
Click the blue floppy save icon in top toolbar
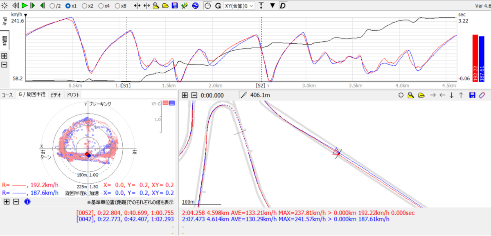click(x=175, y=6)
